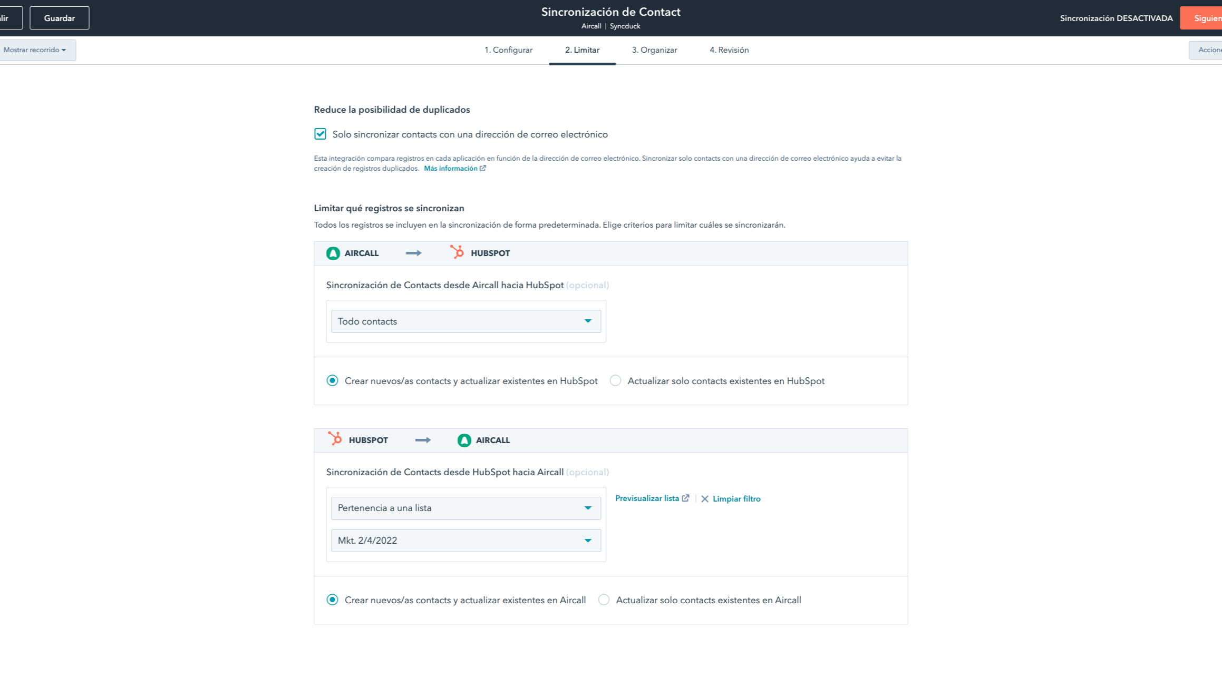Open the external link icon next to Previsualizar lista
This screenshot has height=687, width=1222.
(x=685, y=498)
